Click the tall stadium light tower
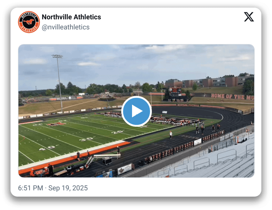The width and height of the screenshot is (272, 210). click(x=59, y=83)
